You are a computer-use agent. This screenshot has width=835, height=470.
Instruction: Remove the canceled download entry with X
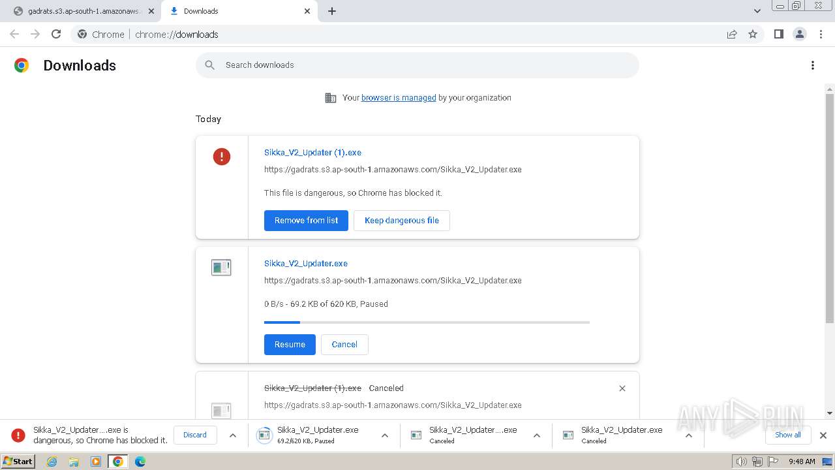[x=622, y=388]
